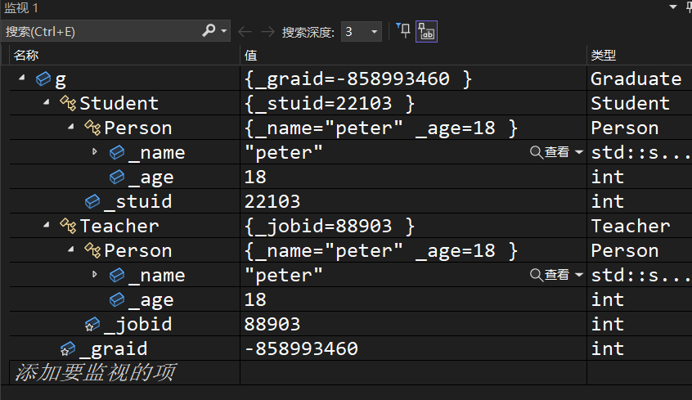Screen dimensions: 692x400
Task: Open 查看 dropdown arrow for Teacher's _name
Action: pyautogui.click(x=579, y=275)
